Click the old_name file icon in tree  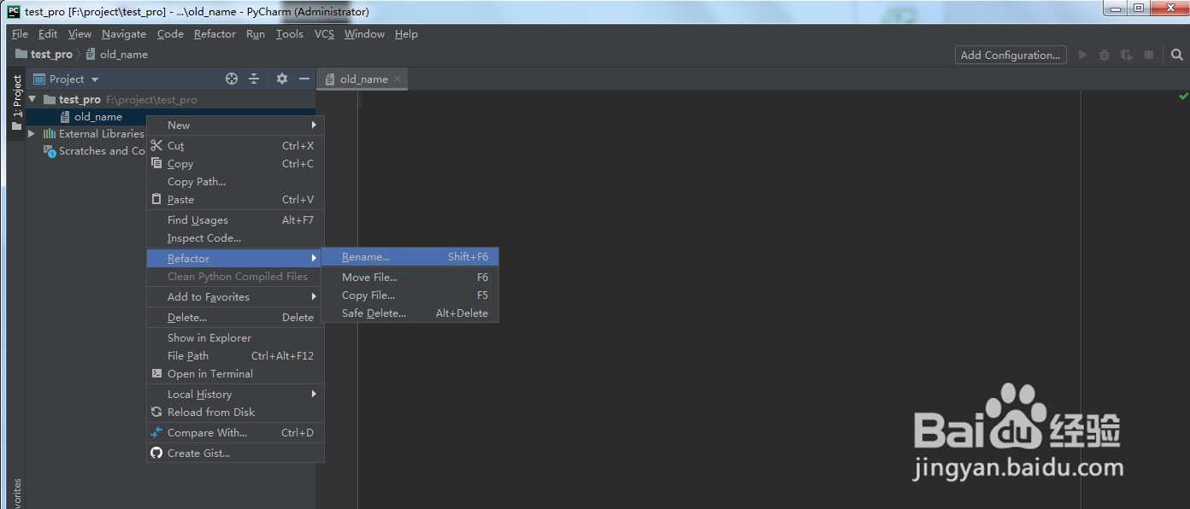tap(65, 117)
